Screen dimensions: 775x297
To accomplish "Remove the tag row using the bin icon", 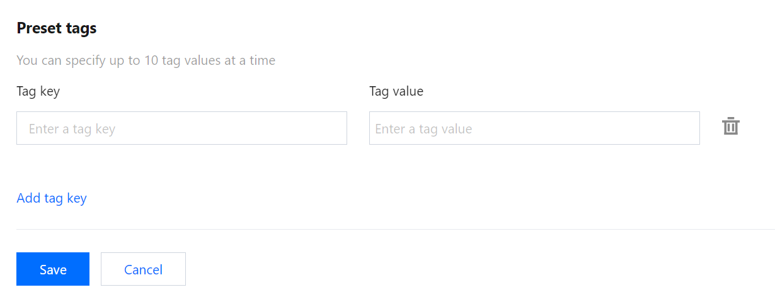I will coord(730,126).
